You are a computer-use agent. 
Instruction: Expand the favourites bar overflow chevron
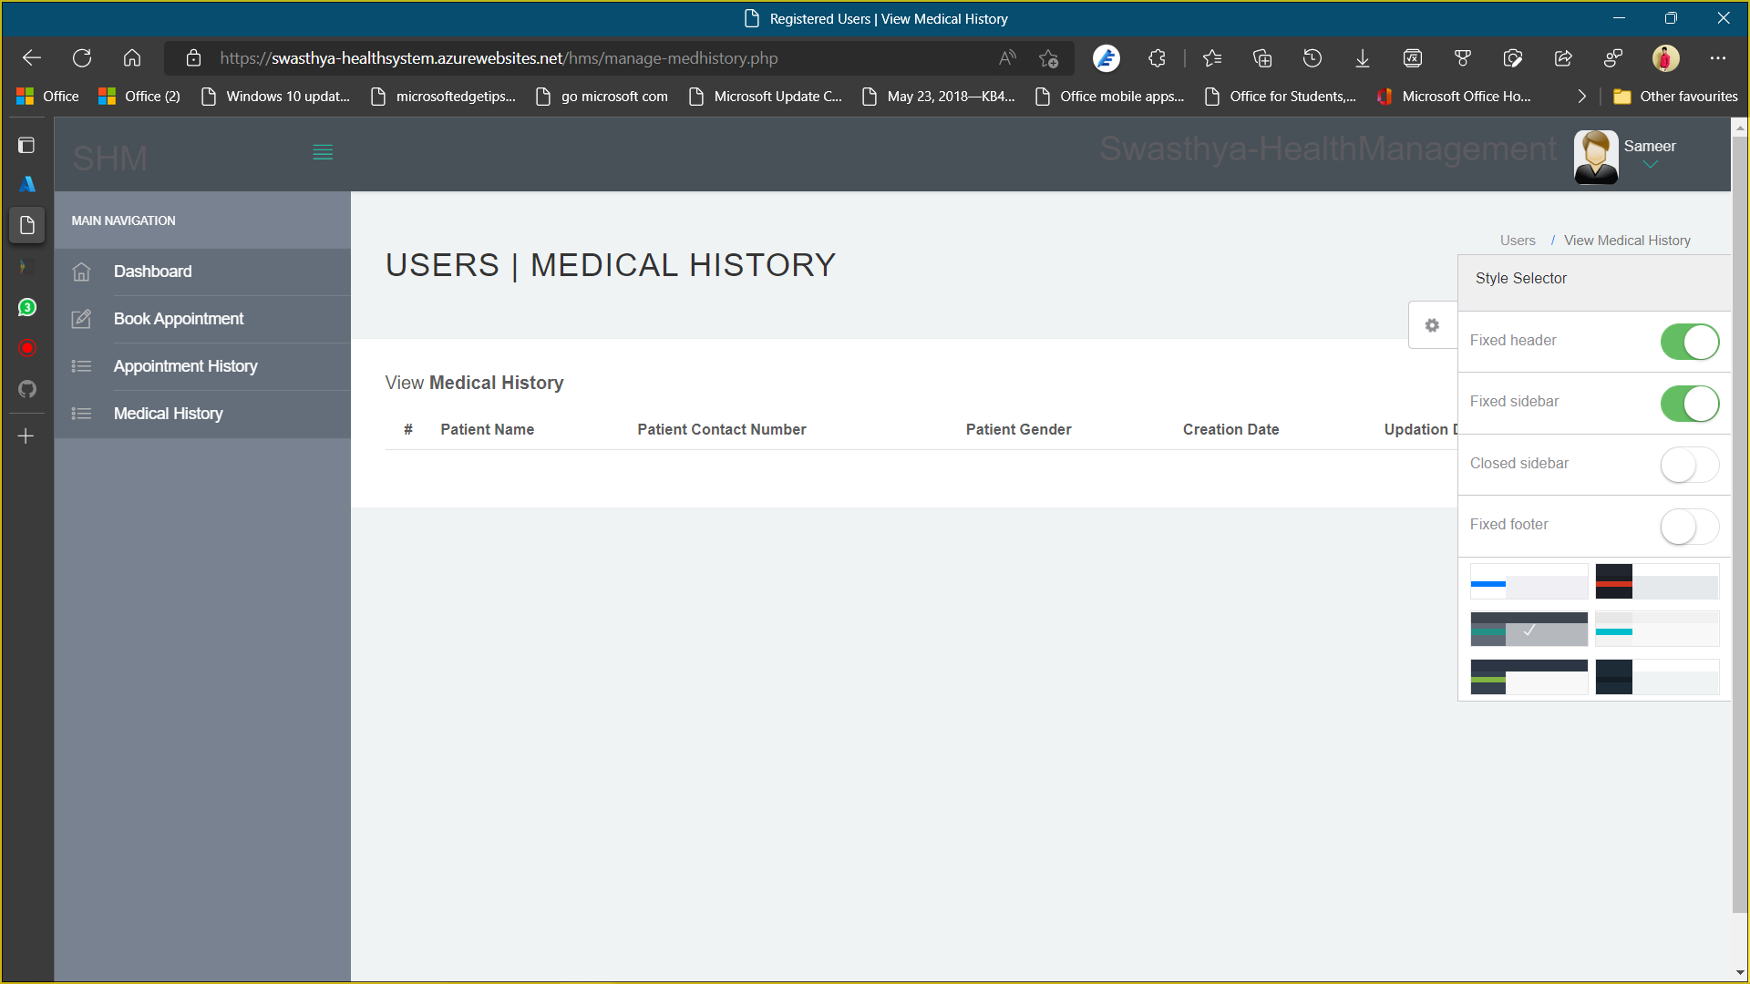[x=1581, y=97]
